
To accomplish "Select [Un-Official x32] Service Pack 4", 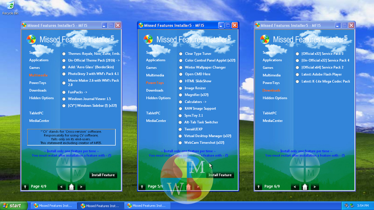I will click(297, 61).
